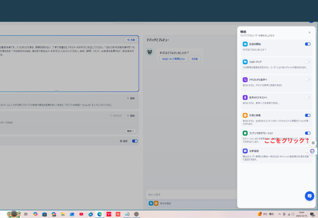Viewport: 318px width, 218px height.
Task: Click the フォローアップ feature icon
Action: point(245,62)
